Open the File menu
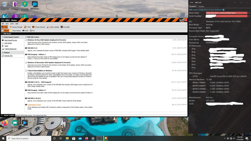This screenshot has width=251, height=141. [3, 23]
